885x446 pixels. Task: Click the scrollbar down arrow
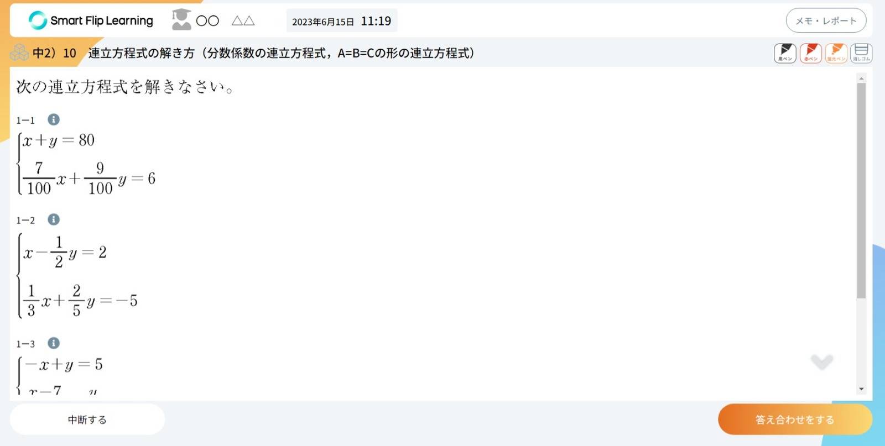point(861,389)
